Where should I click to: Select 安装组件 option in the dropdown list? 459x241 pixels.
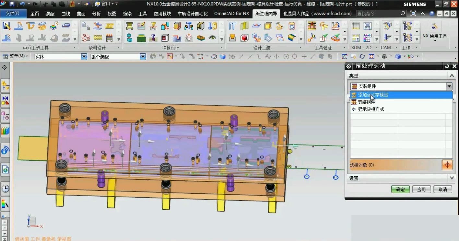click(401, 102)
